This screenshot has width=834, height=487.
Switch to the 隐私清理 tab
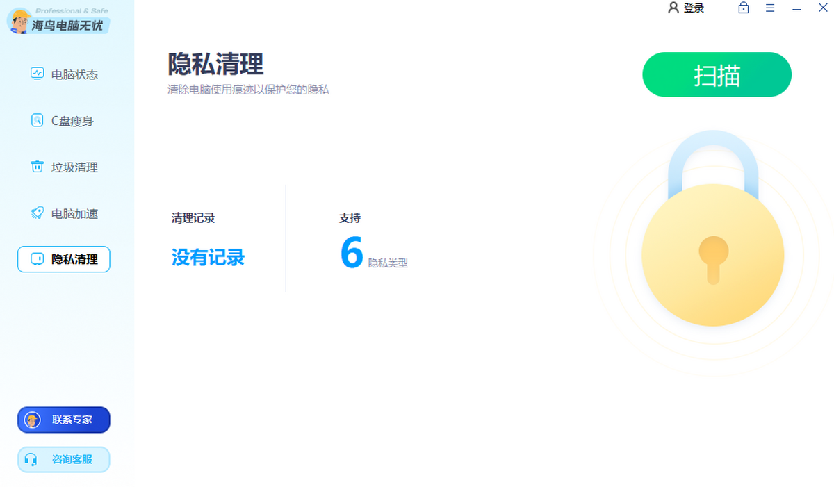tap(64, 259)
